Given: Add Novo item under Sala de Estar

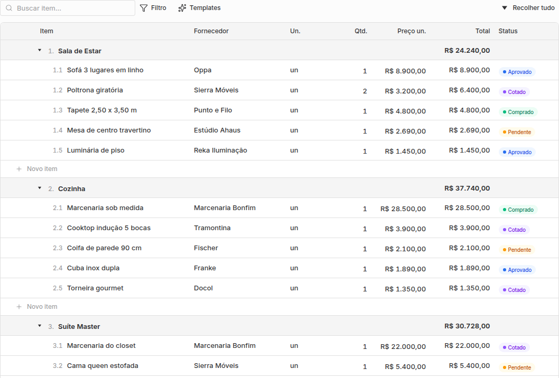Looking at the screenshot, I should coord(36,169).
